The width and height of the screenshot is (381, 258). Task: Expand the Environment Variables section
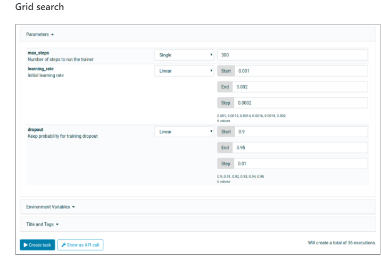click(x=51, y=207)
